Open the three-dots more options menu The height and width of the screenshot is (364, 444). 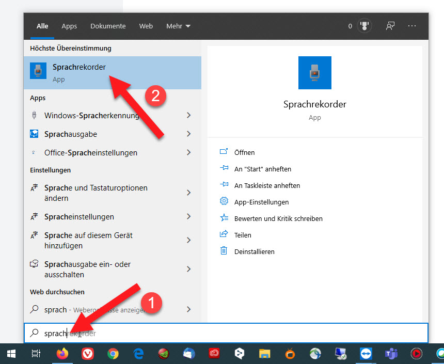pos(411,26)
